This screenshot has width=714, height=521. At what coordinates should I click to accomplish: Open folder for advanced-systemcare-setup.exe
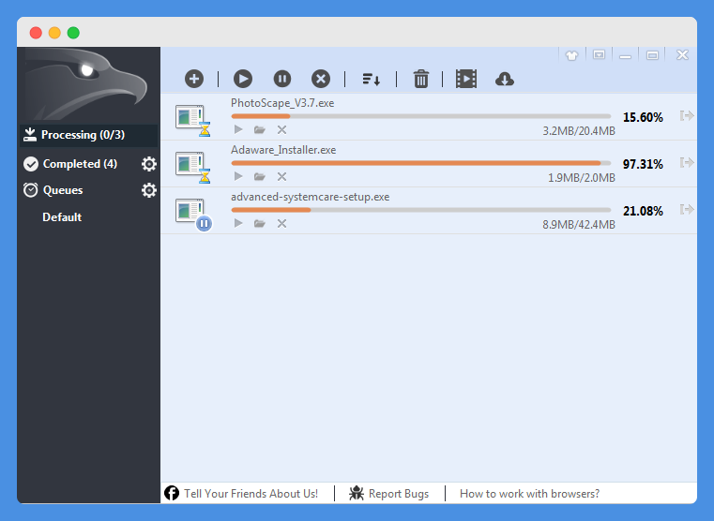260,224
